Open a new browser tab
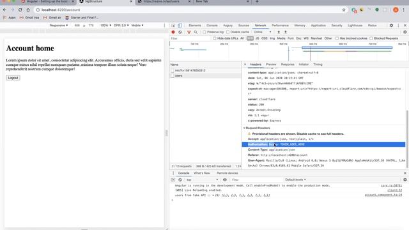This screenshot has height=230, width=409. 257,1
